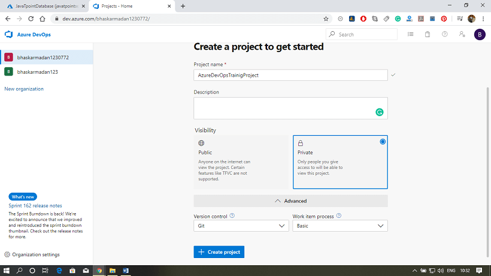This screenshot has width=491, height=276.
Task: Open the Work item process Basic dropdown
Action: pos(340,226)
